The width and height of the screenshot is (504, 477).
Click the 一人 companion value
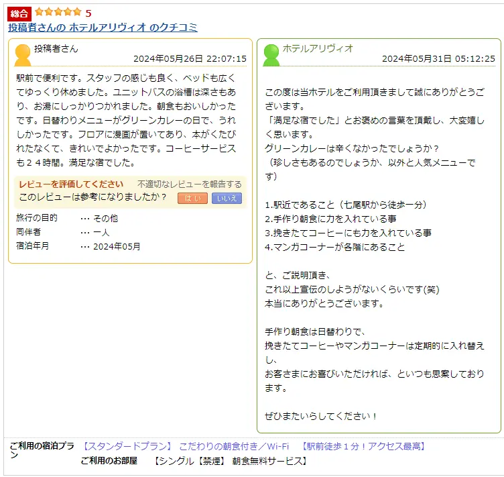[x=102, y=233]
